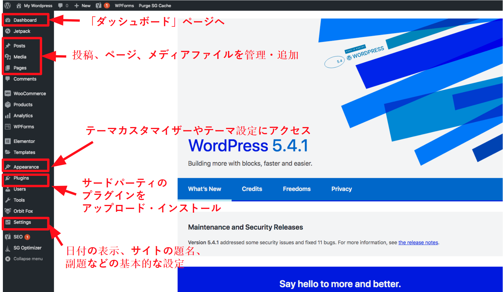Click the Pages icon in sidebar

click(x=8, y=68)
